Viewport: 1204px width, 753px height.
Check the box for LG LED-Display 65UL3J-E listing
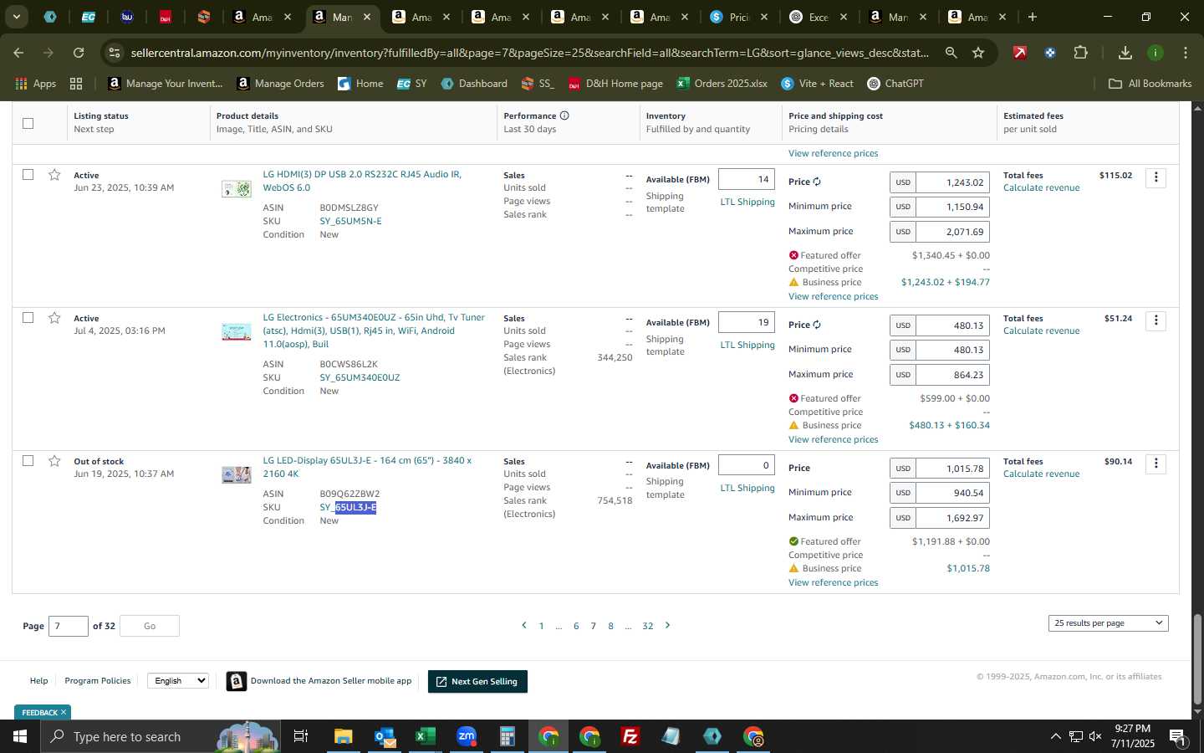[28, 460]
